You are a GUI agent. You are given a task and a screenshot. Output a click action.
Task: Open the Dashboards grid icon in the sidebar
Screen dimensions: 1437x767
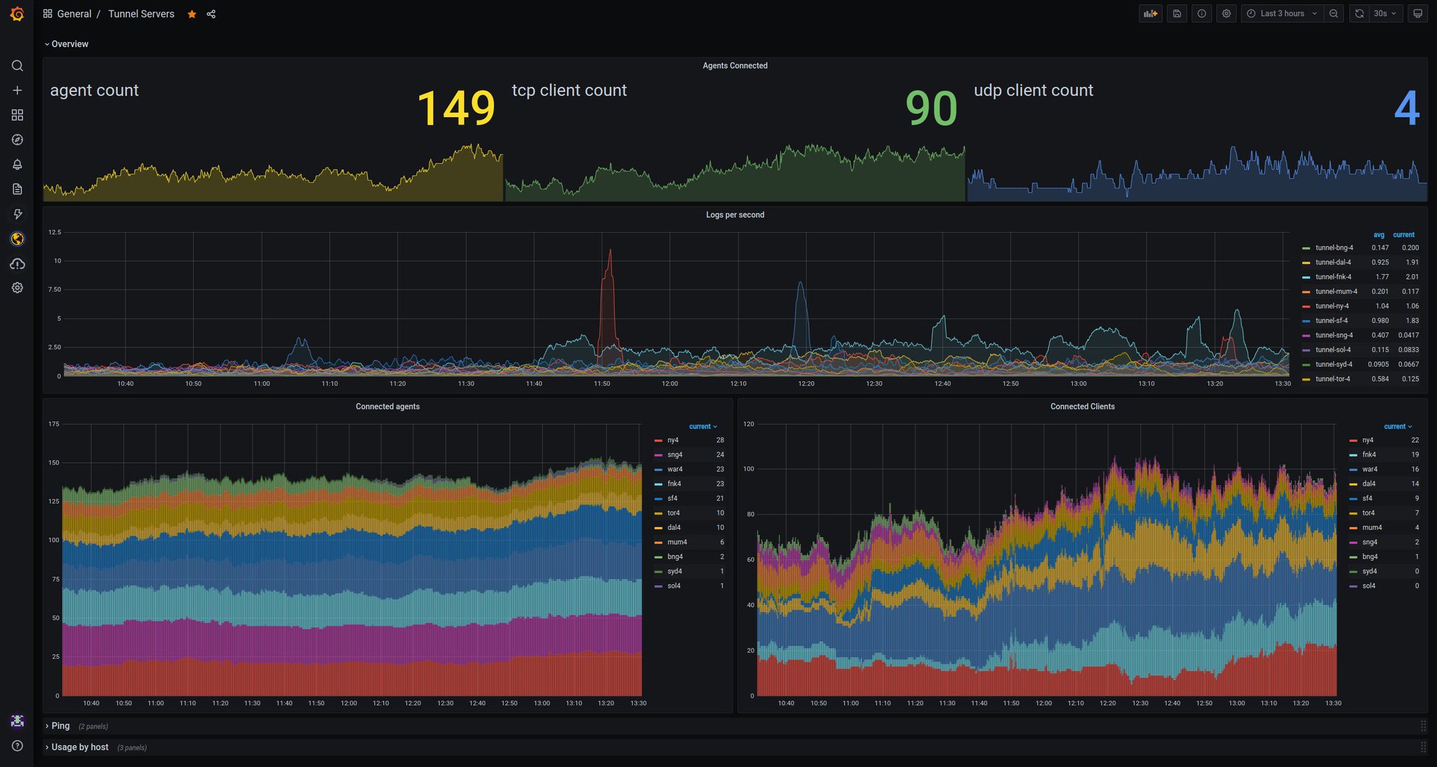click(x=18, y=115)
